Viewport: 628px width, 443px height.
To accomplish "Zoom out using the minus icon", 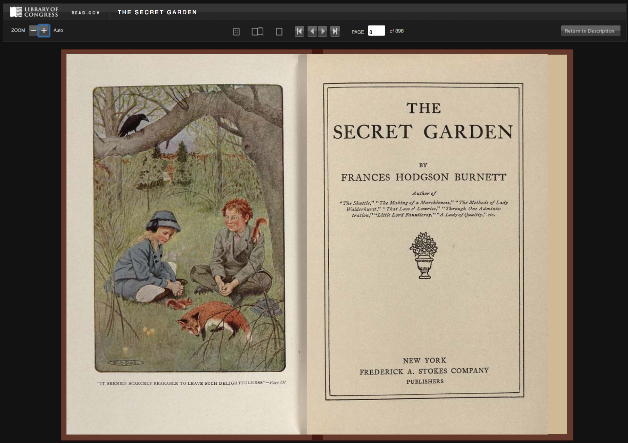I will [33, 31].
